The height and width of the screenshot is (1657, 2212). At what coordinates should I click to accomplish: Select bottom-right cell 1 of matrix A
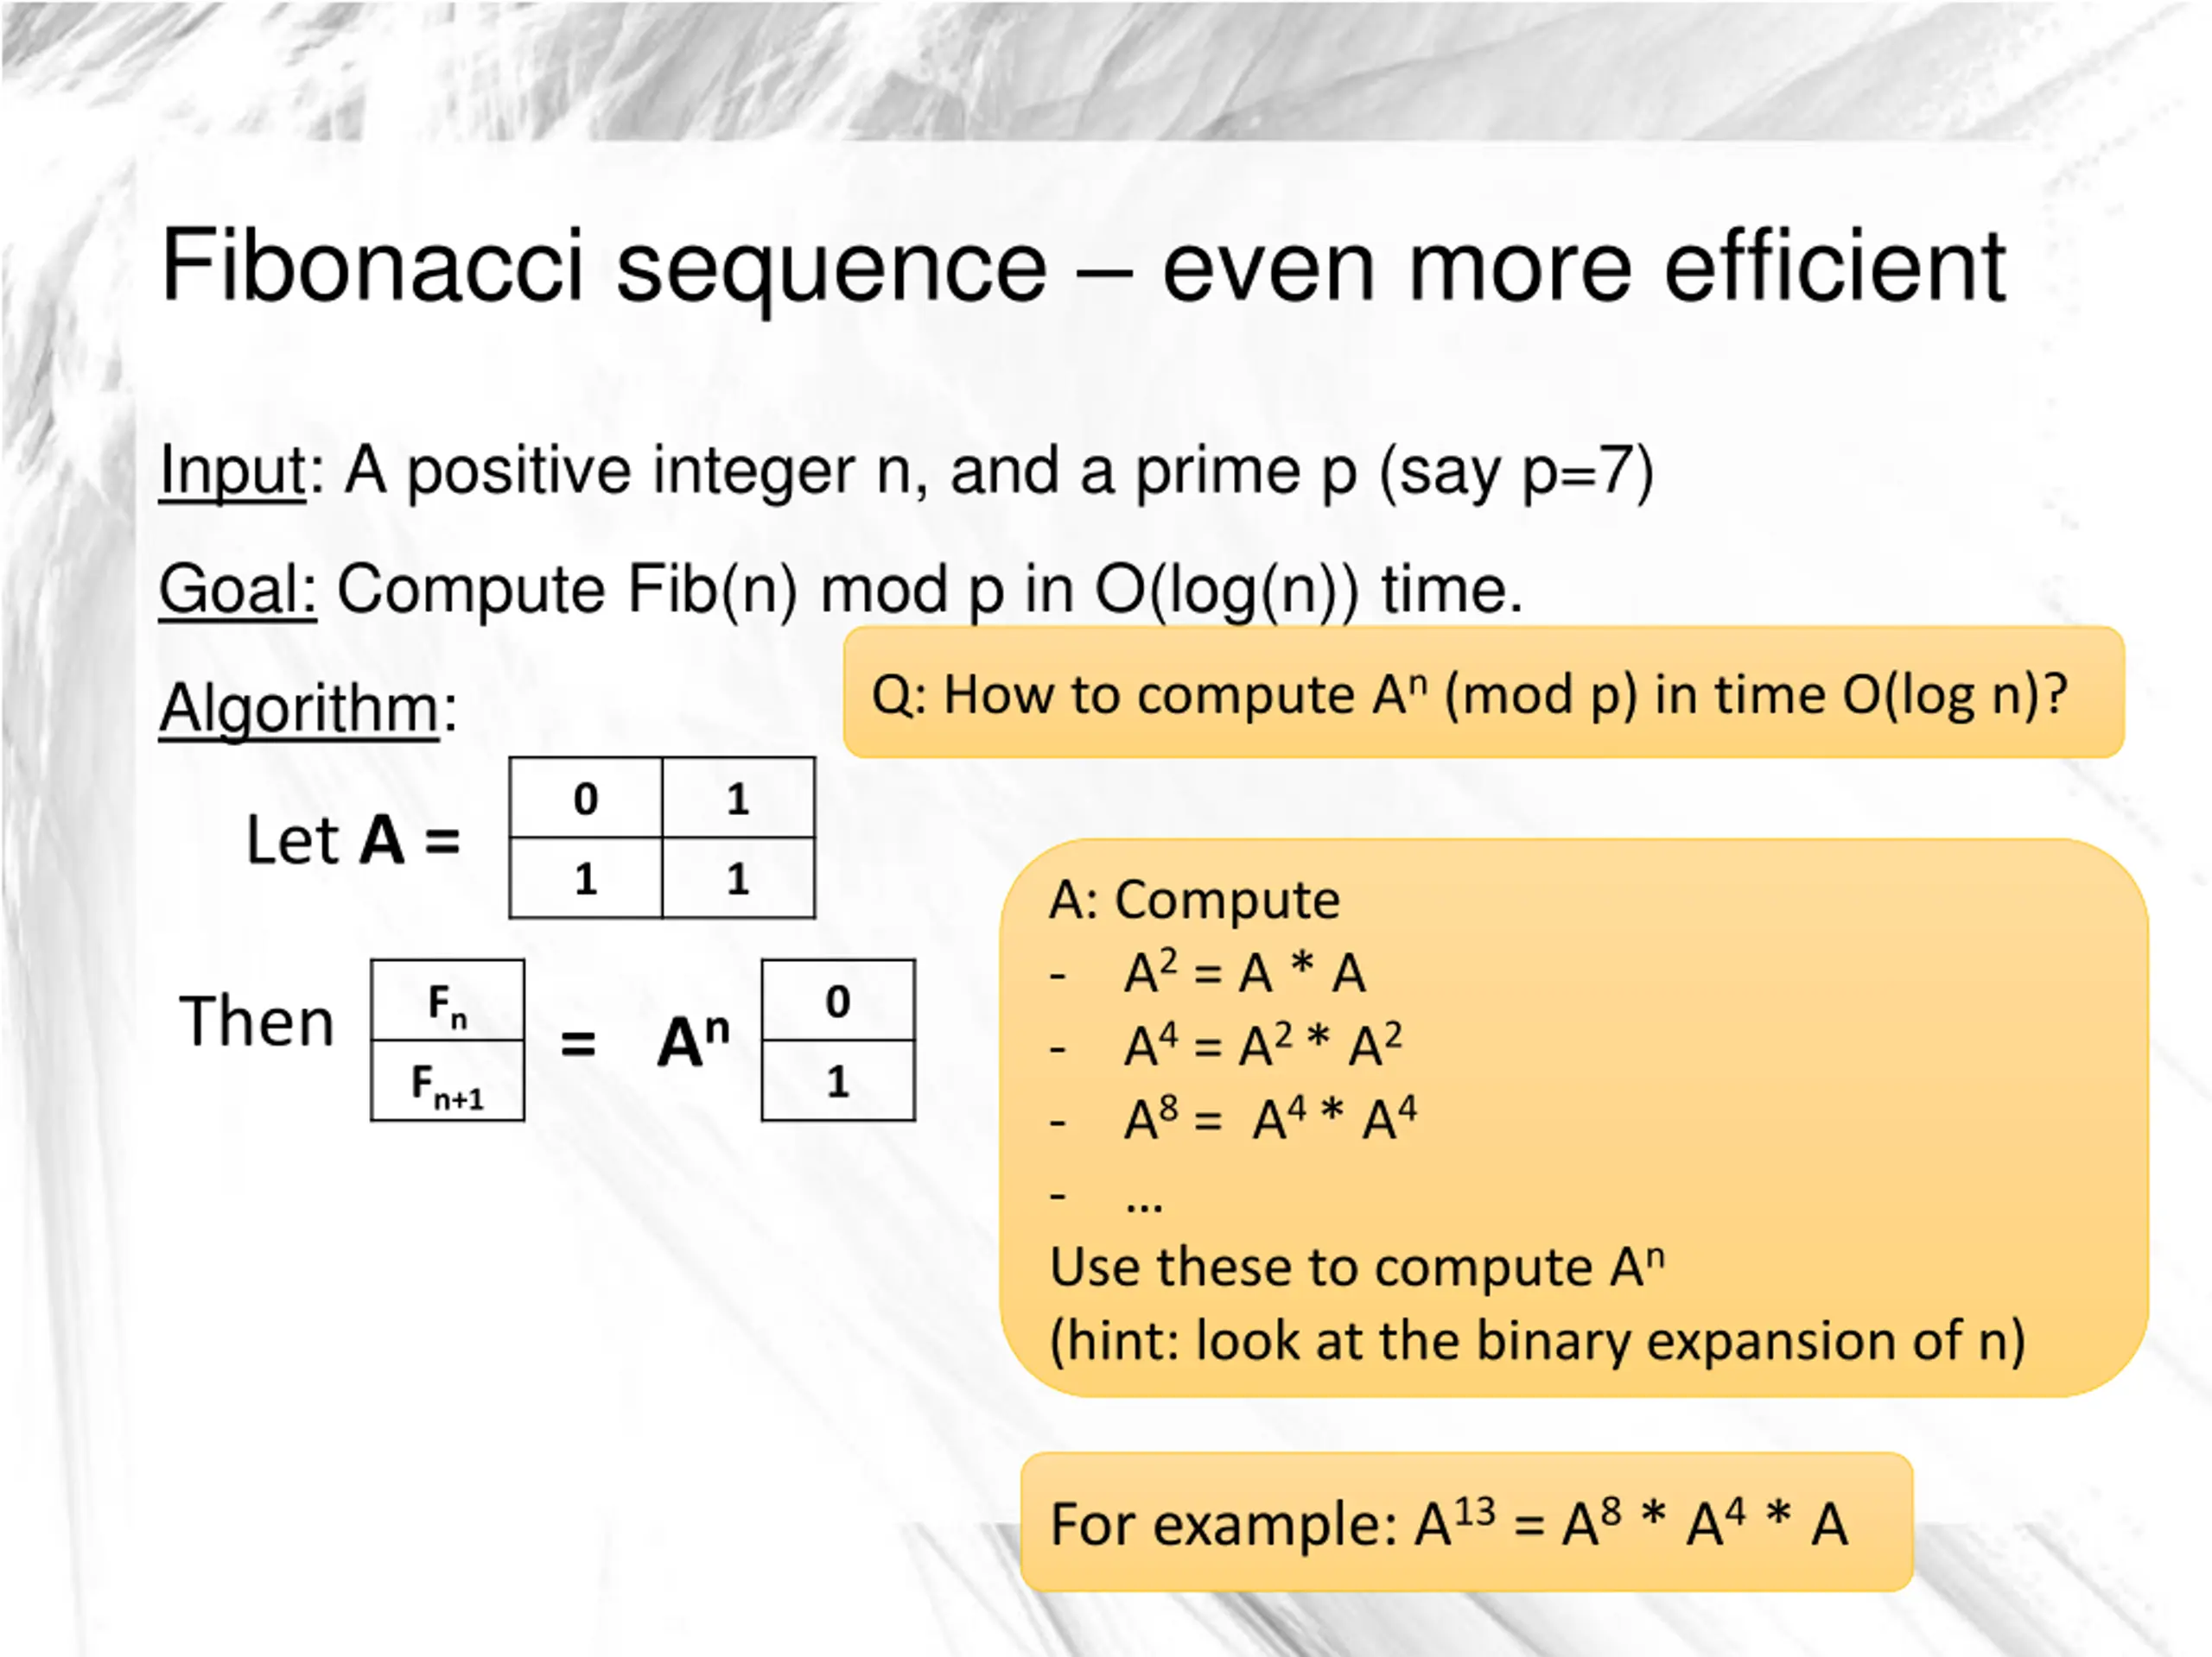[x=738, y=878]
